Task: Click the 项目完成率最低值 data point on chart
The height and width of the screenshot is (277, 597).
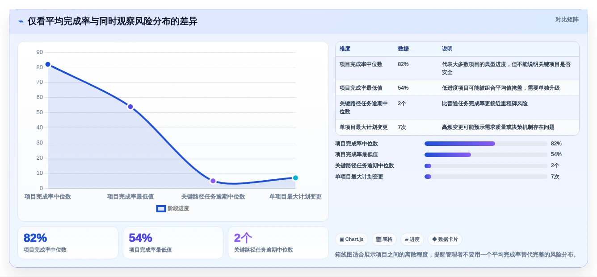Action: (130, 107)
